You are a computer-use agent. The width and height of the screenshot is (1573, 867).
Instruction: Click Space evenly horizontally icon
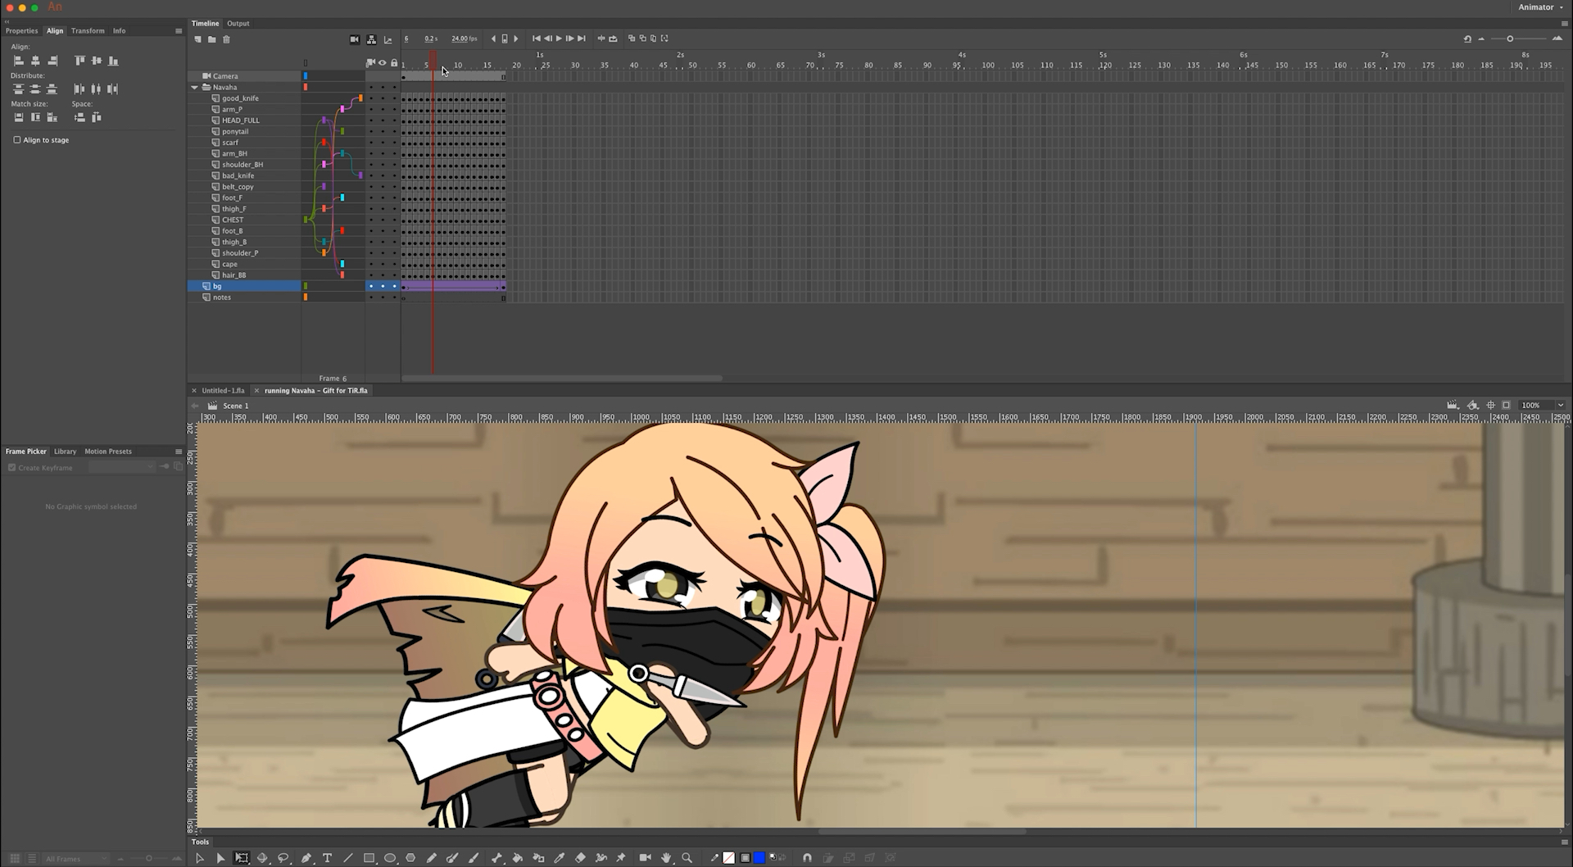(x=96, y=117)
